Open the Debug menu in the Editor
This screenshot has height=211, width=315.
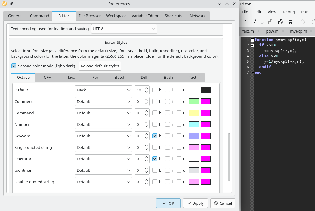click(288, 12)
